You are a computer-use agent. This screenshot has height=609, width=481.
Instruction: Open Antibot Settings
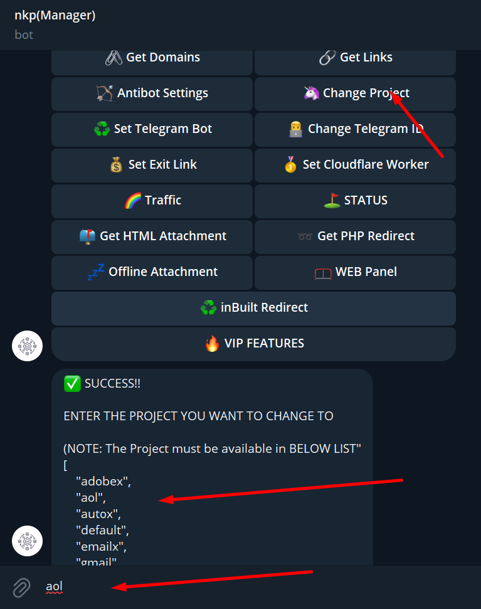(x=152, y=93)
